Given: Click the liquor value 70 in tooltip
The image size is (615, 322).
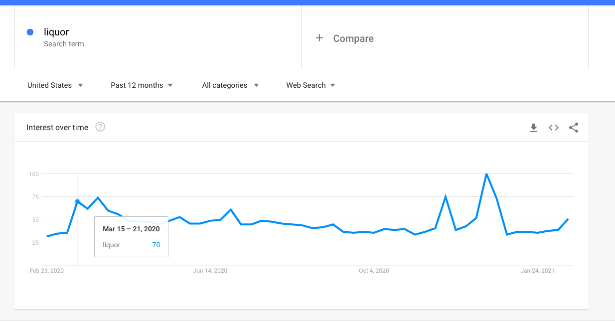Looking at the screenshot, I should [x=156, y=245].
